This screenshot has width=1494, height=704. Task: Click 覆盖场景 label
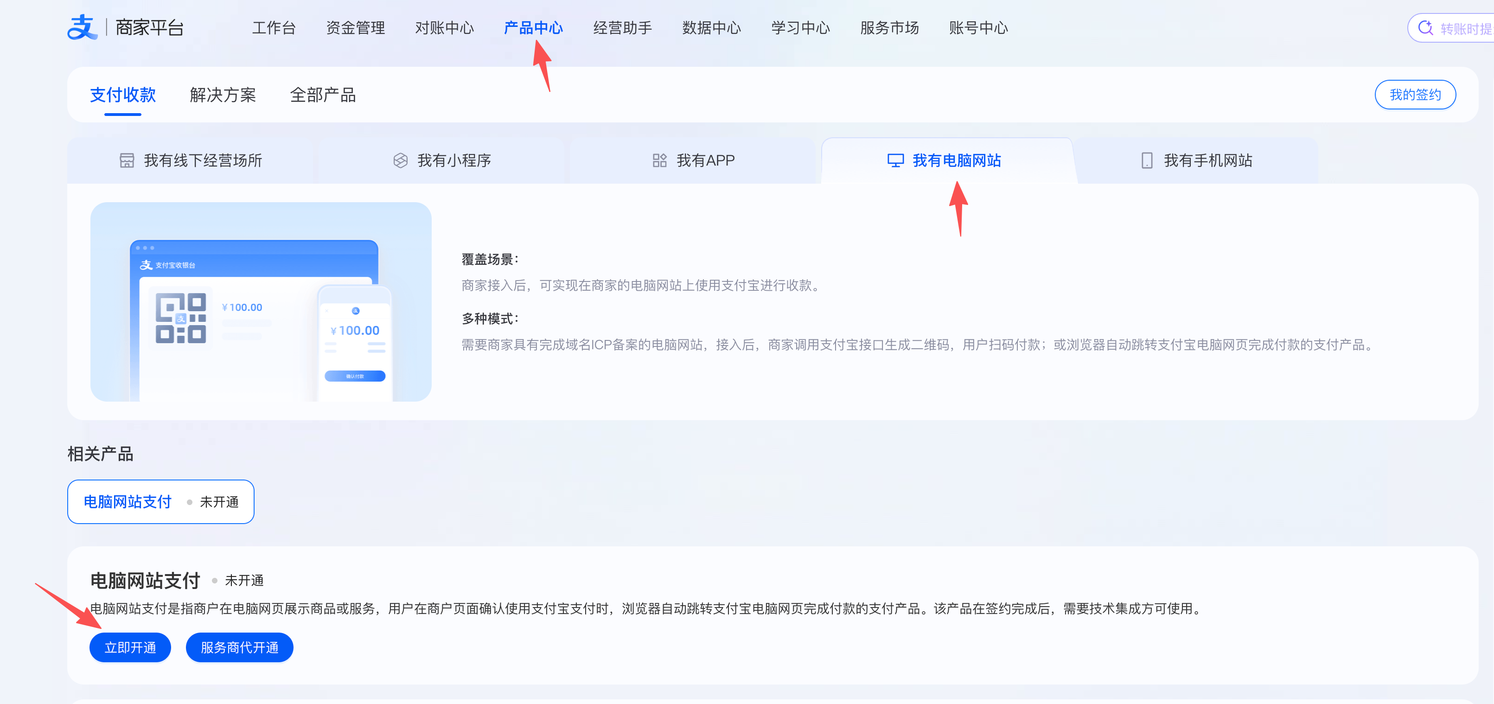tap(491, 259)
